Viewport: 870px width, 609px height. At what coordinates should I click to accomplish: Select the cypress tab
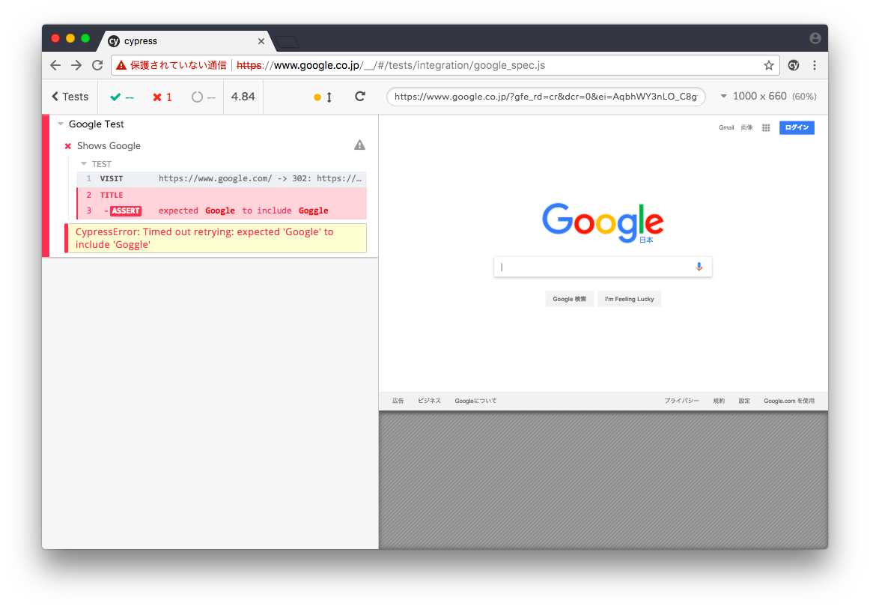click(x=186, y=41)
